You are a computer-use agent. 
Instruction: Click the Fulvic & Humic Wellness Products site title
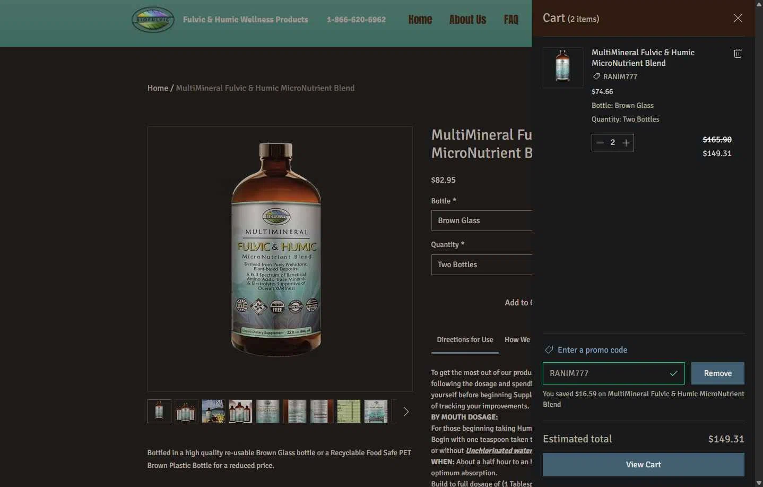[245, 20]
